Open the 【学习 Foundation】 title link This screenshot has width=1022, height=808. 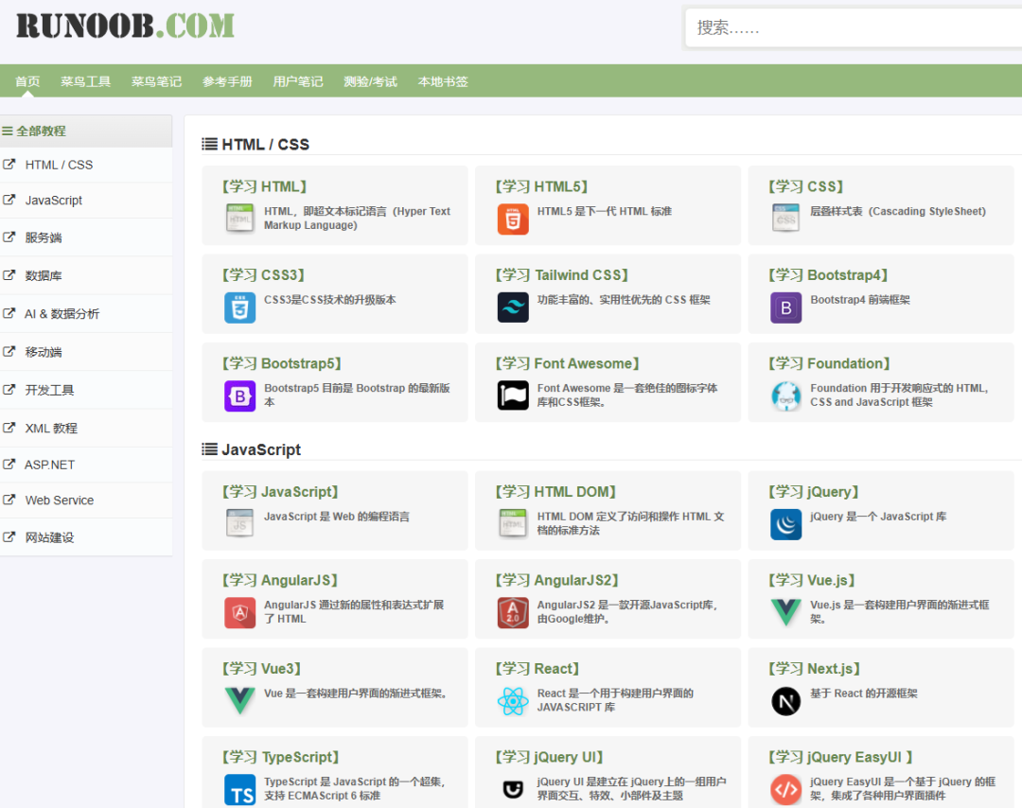(829, 363)
